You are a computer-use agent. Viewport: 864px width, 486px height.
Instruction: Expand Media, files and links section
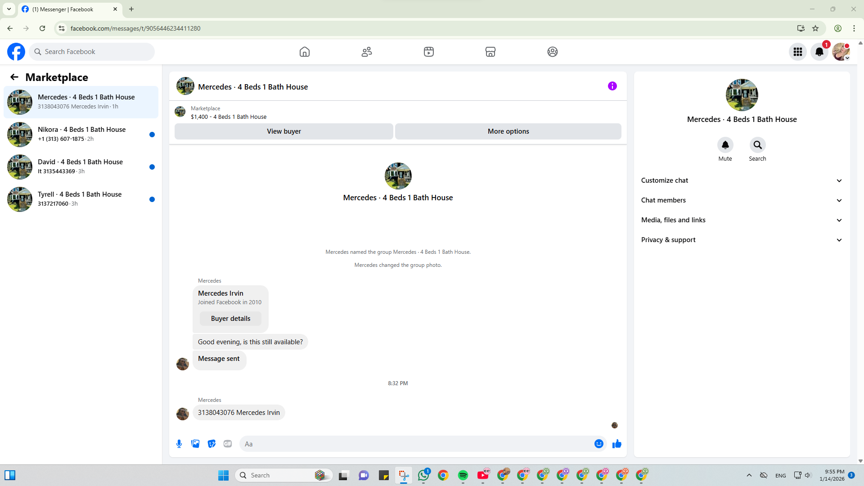(x=741, y=220)
